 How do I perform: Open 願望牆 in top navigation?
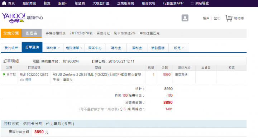[x=80, y=3]
